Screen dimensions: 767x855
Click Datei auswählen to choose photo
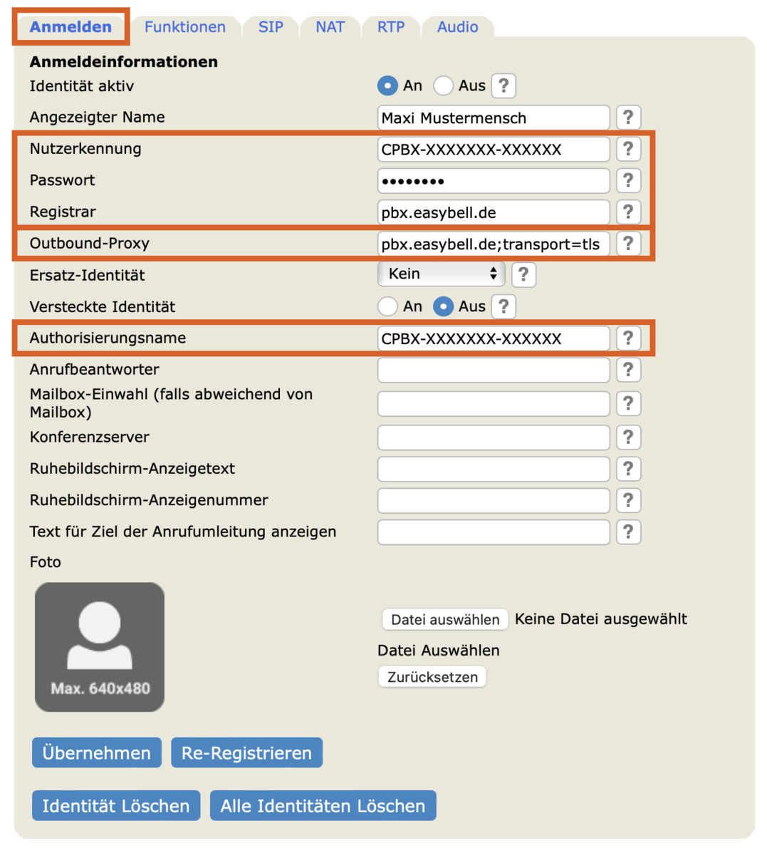tap(445, 619)
